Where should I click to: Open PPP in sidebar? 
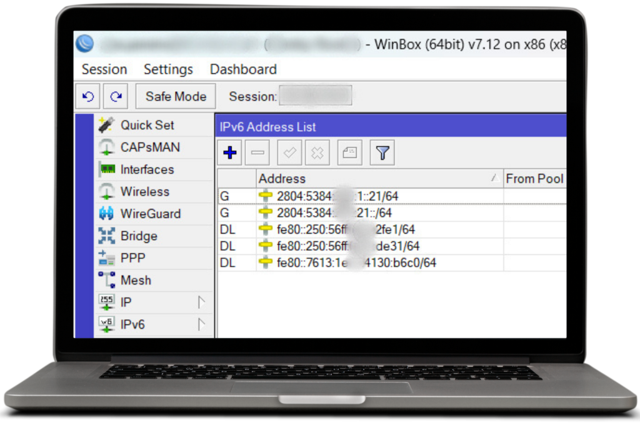click(154, 258)
